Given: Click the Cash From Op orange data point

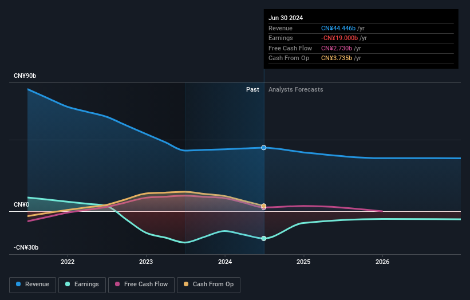Looking at the screenshot, I should [x=263, y=206].
